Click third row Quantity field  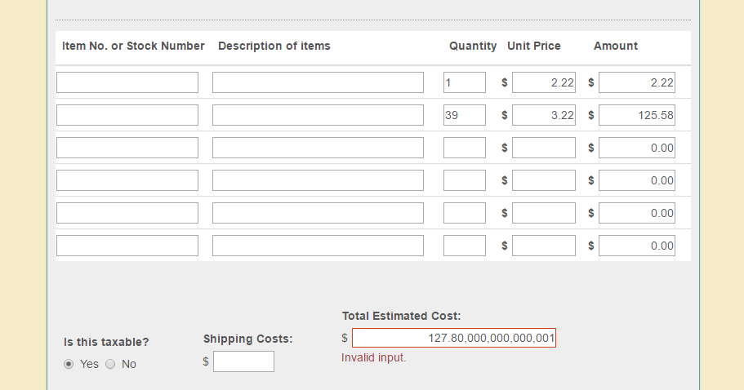coord(465,148)
